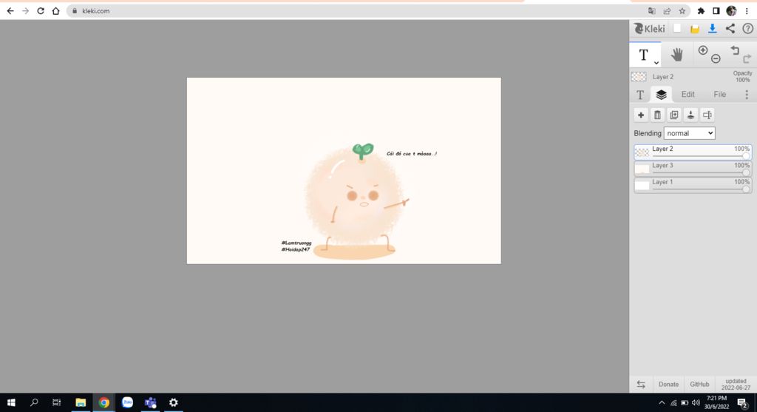Image resolution: width=757 pixels, height=412 pixels.
Task: Open Zalo from the taskbar
Action: tap(127, 402)
